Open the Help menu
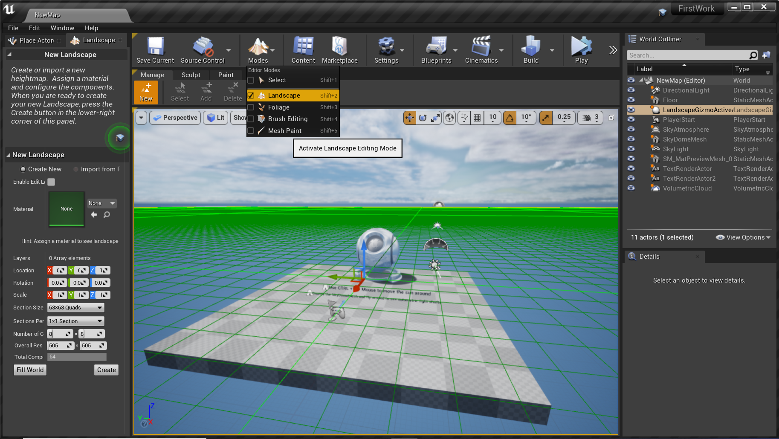Screen dimensions: 779x439 (x=91, y=28)
